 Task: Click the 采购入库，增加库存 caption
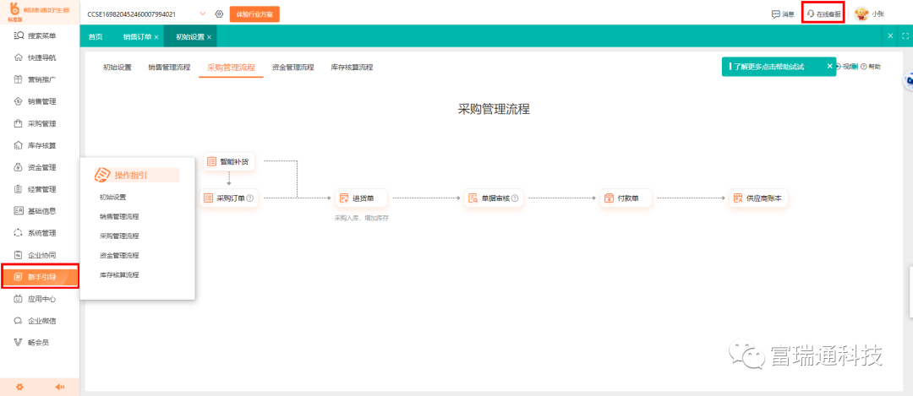point(361,218)
